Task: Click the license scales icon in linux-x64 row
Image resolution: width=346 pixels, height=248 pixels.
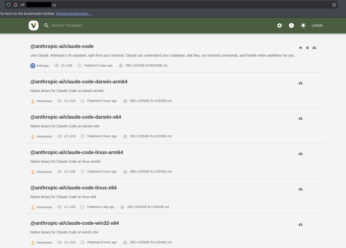Action: point(122,207)
